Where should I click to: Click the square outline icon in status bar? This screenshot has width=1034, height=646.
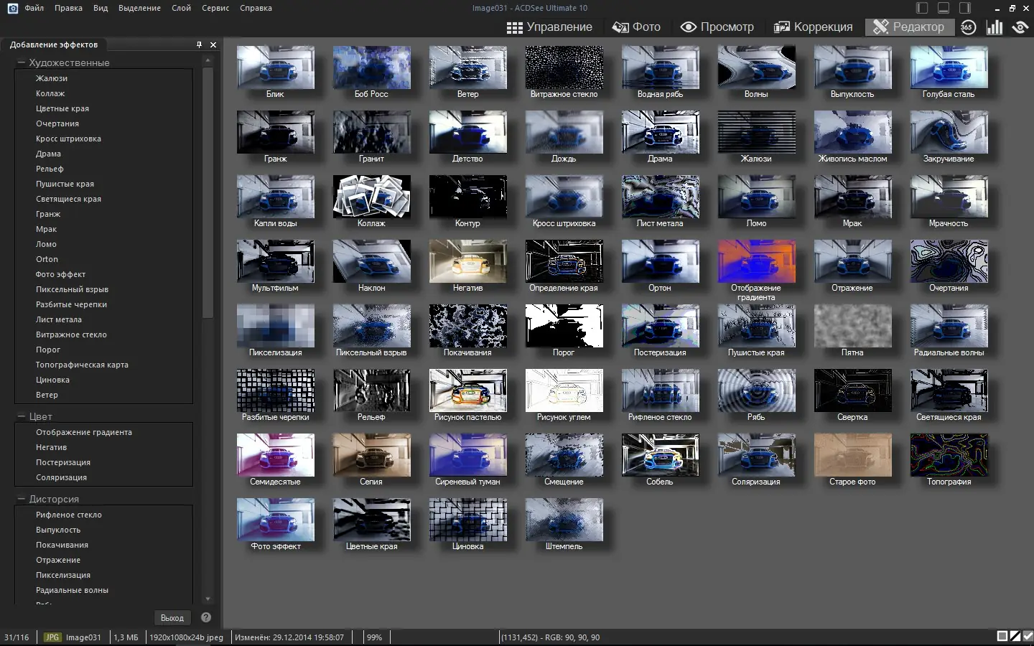point(1002,636)
